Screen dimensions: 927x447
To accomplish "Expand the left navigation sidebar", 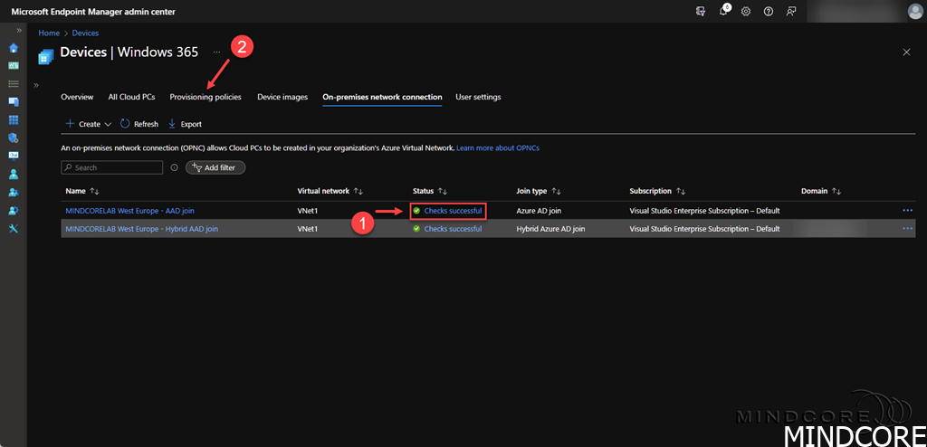I will tap(19, 31).
